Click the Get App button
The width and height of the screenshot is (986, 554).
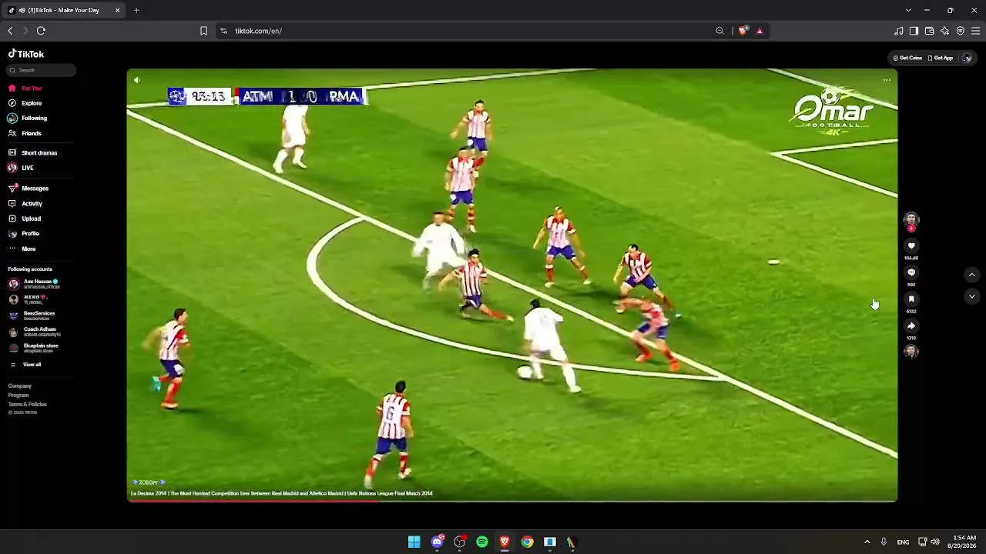click(941, 58)
